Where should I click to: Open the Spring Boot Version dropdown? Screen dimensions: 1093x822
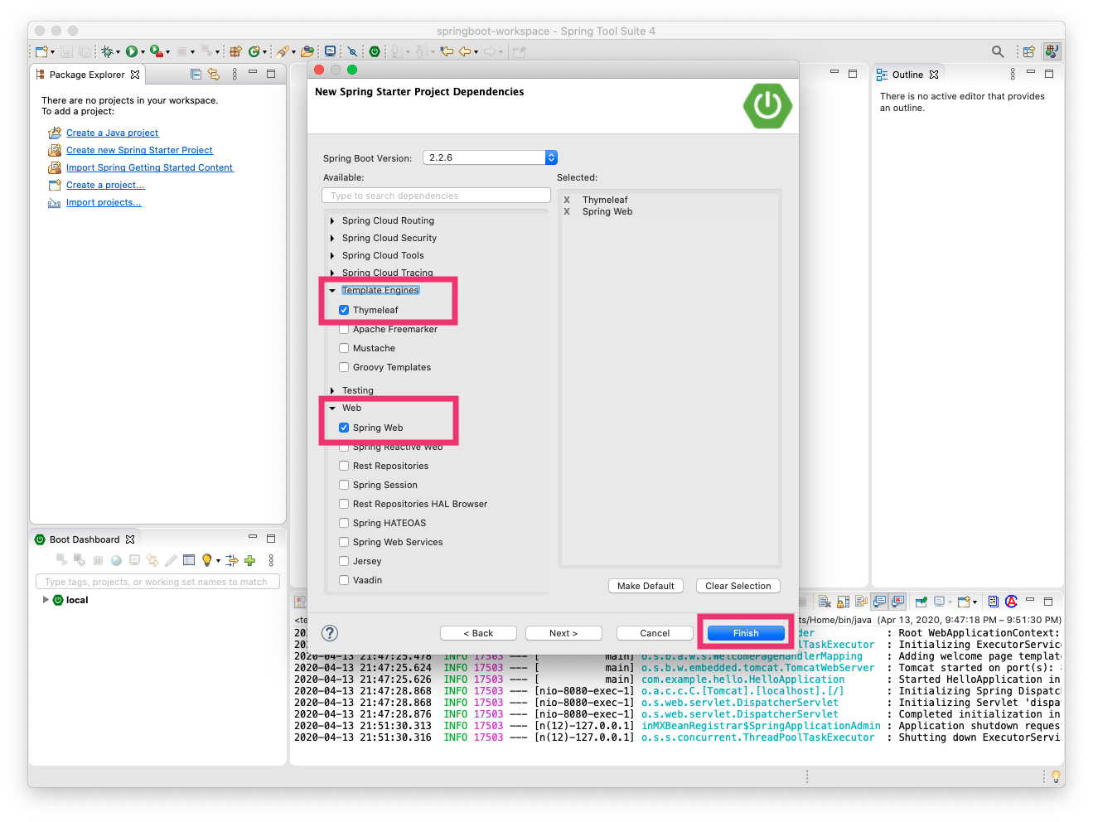550,157
